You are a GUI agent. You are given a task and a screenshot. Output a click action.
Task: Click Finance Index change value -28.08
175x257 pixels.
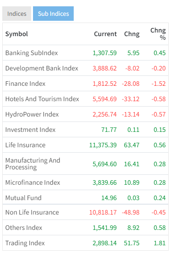(131, 84)
